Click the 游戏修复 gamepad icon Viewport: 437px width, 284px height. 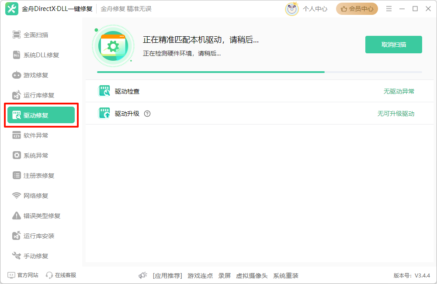(17, 75)
